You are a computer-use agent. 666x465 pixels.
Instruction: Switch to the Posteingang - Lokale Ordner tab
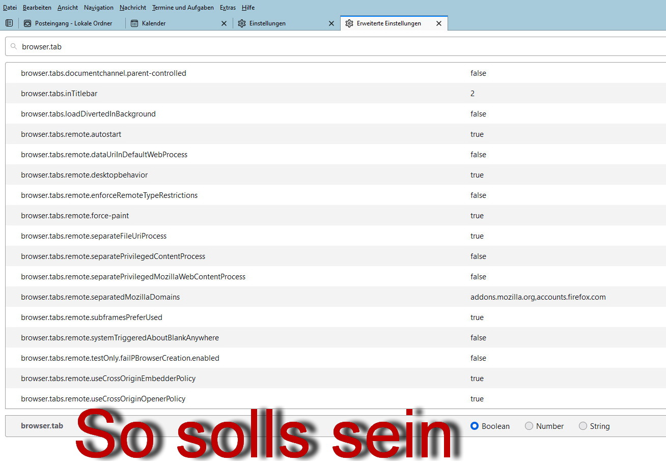pyautogui.click(x=71, y=23)
